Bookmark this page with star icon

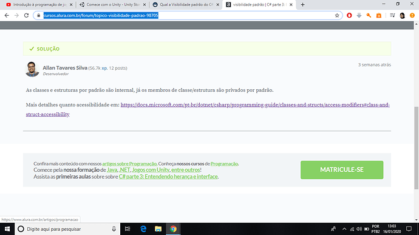point(337,16)
